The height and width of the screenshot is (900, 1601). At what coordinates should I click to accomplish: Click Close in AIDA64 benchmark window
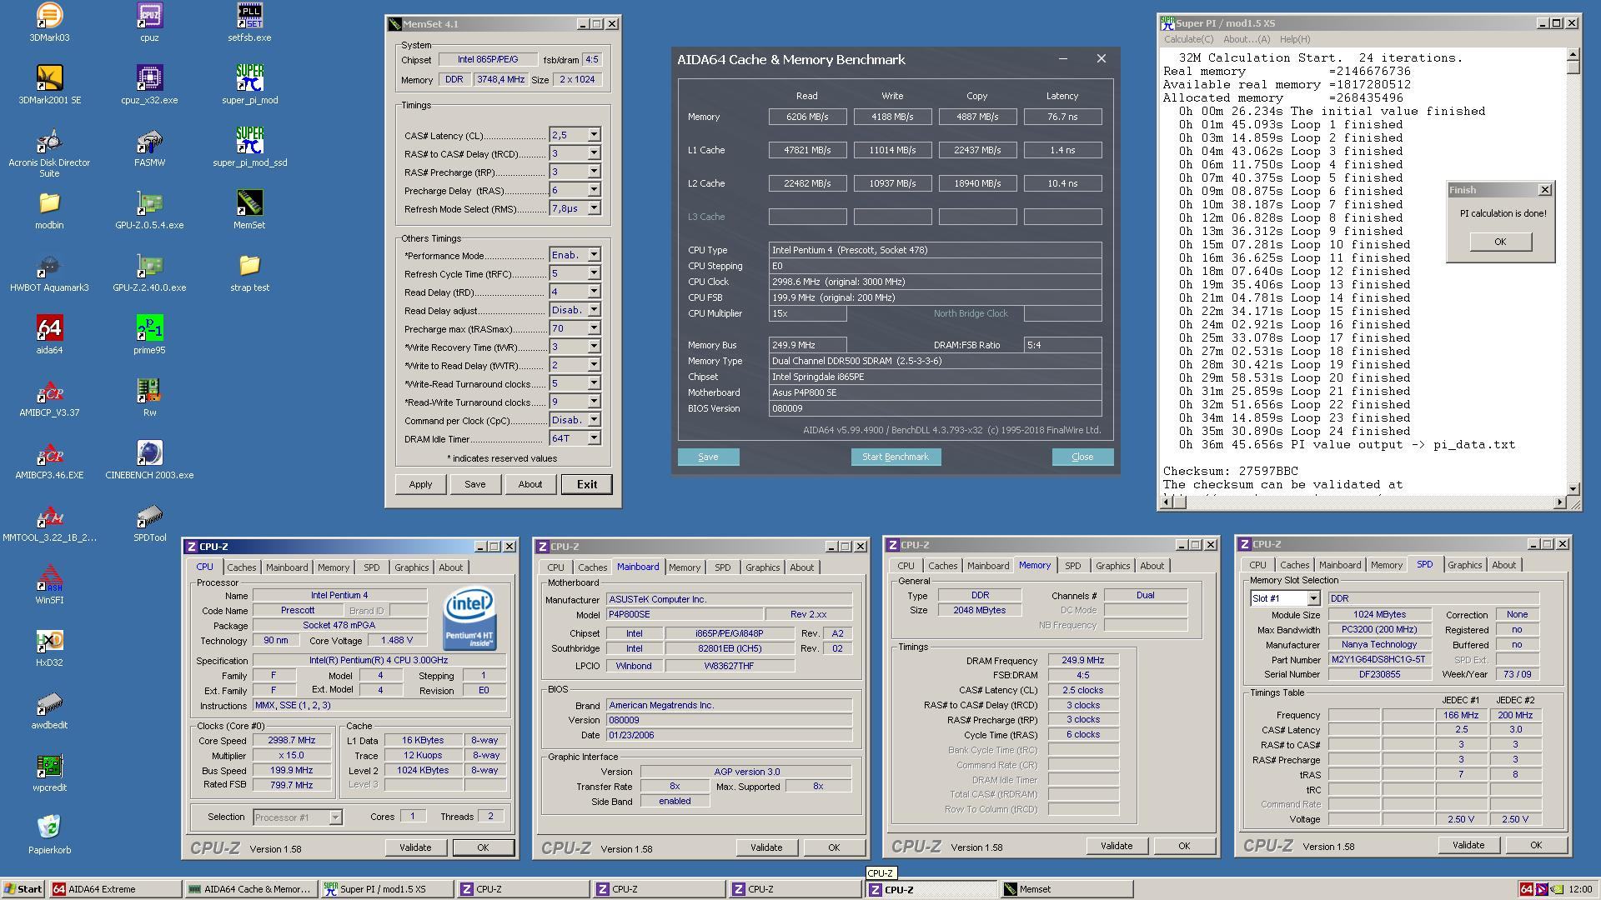click(x=1082, y=457)
